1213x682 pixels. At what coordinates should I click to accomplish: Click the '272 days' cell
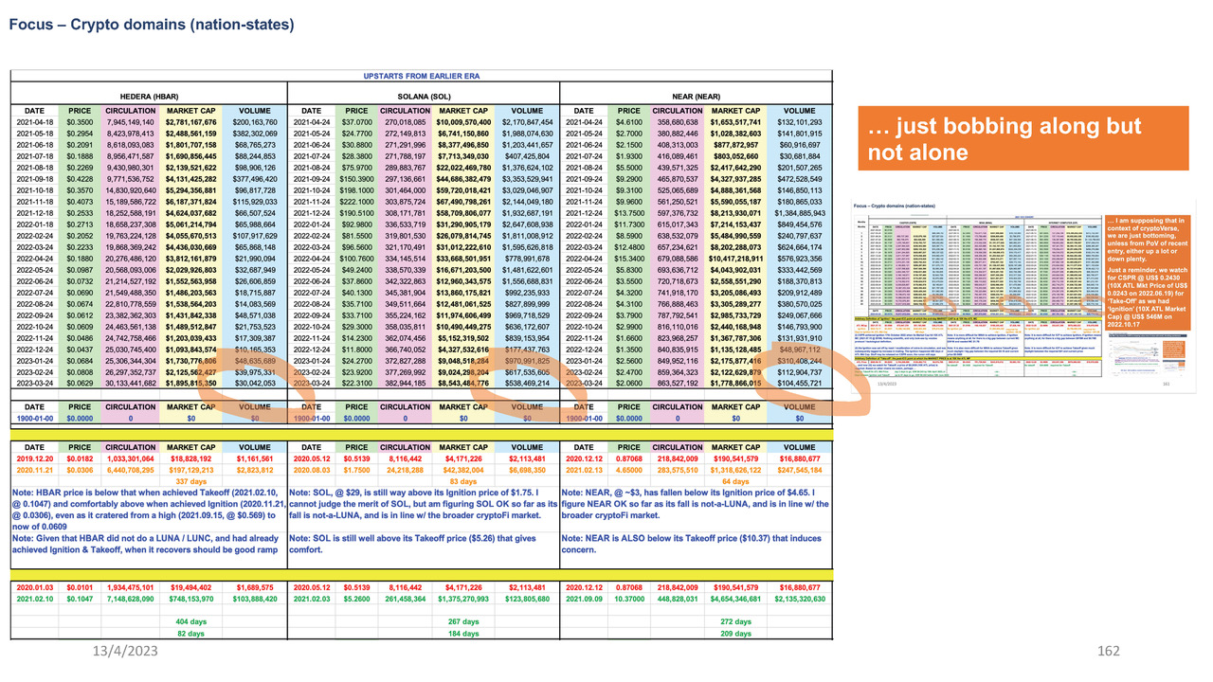coord(735,622)
